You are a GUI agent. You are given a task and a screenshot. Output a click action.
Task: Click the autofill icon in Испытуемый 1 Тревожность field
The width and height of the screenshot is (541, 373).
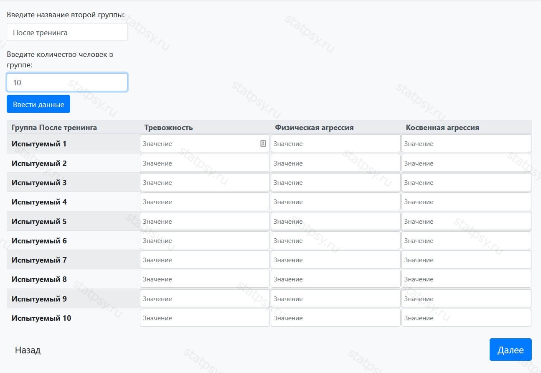coord(263,143)
